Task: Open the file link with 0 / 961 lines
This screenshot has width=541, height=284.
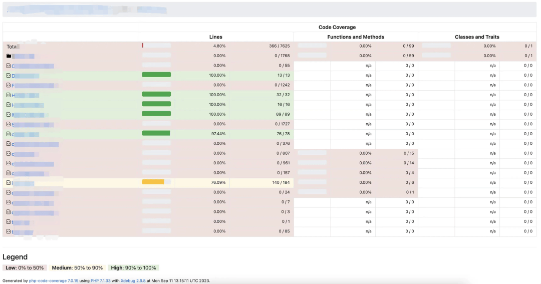Action: coord(33,163)
